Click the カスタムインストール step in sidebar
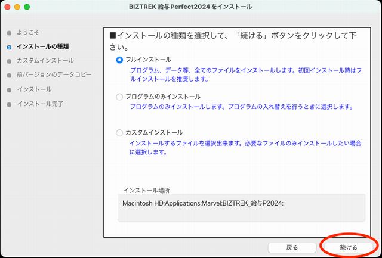 point(45,61)
